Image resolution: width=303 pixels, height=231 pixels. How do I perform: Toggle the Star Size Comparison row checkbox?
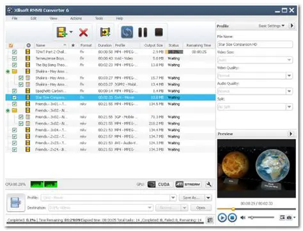point(15,97)
